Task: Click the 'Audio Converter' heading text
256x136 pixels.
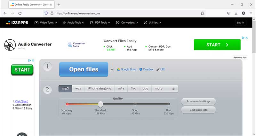Action: pos(35,44)
